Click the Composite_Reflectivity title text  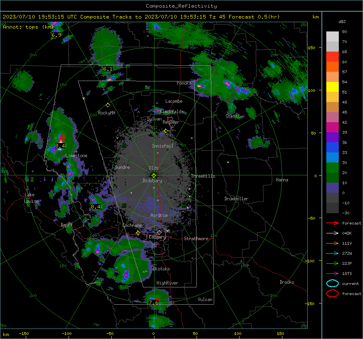pyautogui.click(x=181, y=6)
